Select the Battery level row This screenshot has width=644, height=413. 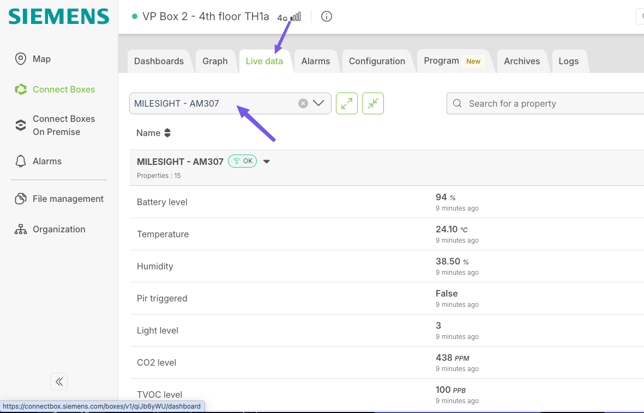point(387,202)
